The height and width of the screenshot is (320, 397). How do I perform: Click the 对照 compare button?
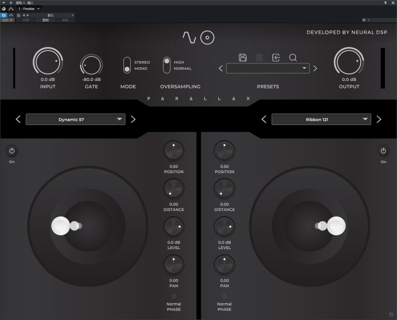(26, 20)
